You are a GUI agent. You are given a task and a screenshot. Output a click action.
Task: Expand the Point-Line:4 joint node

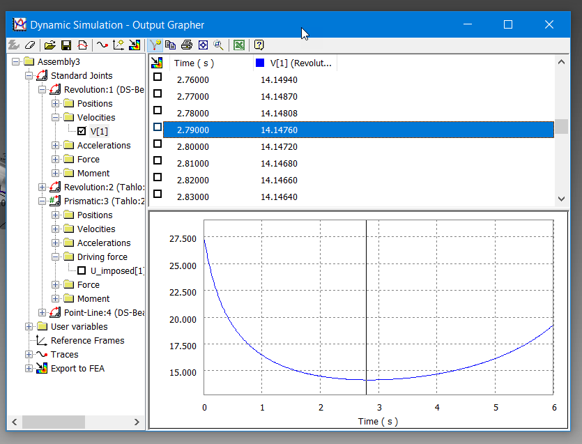coord(42,312)
